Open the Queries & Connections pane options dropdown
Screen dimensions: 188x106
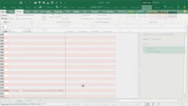(x=178, y=34)
